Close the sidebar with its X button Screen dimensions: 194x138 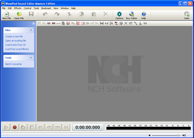coord(33,23)
